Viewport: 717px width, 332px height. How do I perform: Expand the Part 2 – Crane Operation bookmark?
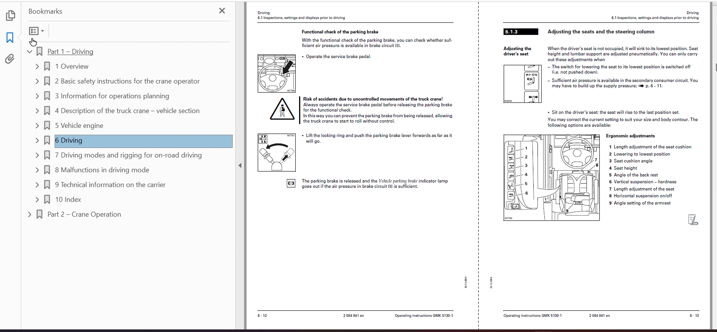click(x=30, y=214)
